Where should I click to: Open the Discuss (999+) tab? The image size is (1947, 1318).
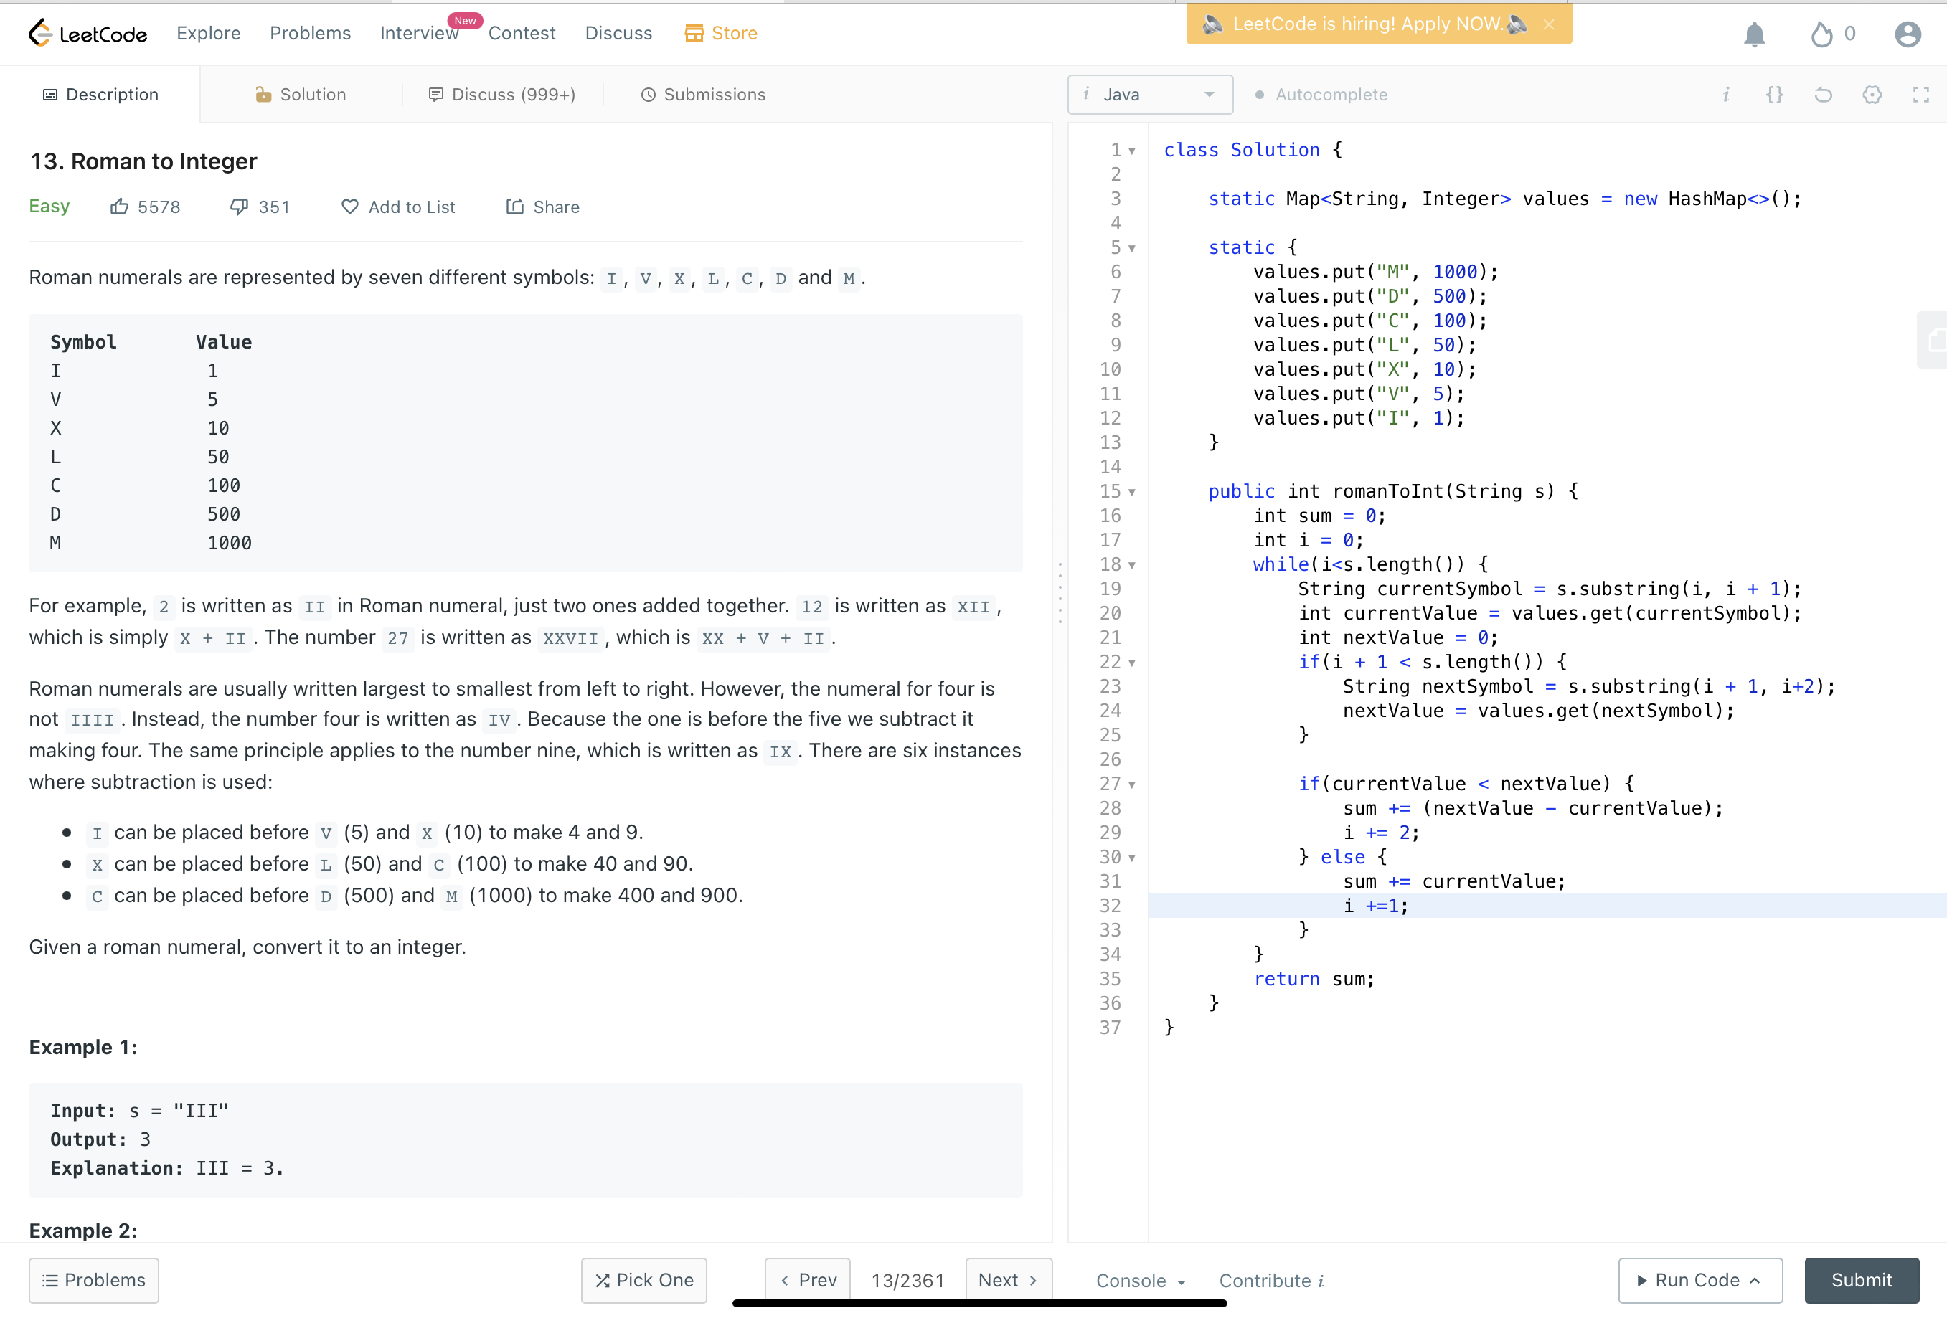[502, 95]
